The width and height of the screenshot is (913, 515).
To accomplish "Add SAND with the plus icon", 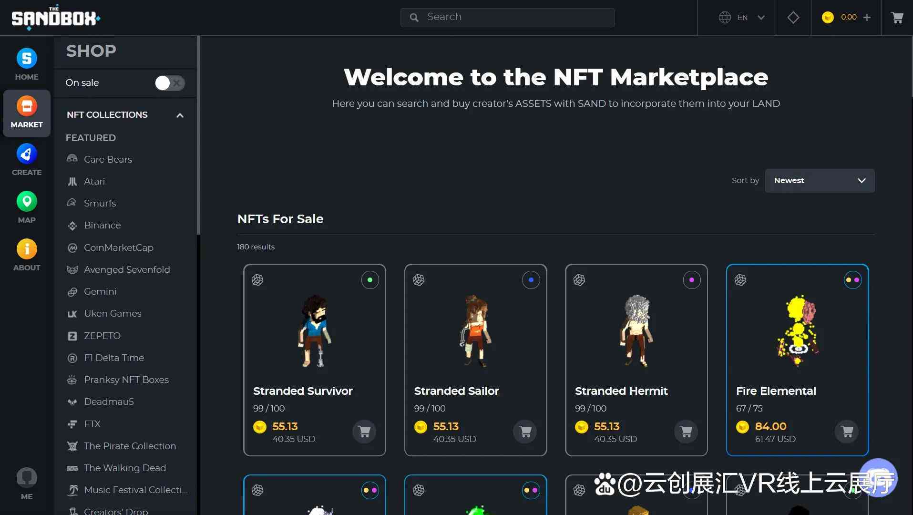I will tap(867, 18).
